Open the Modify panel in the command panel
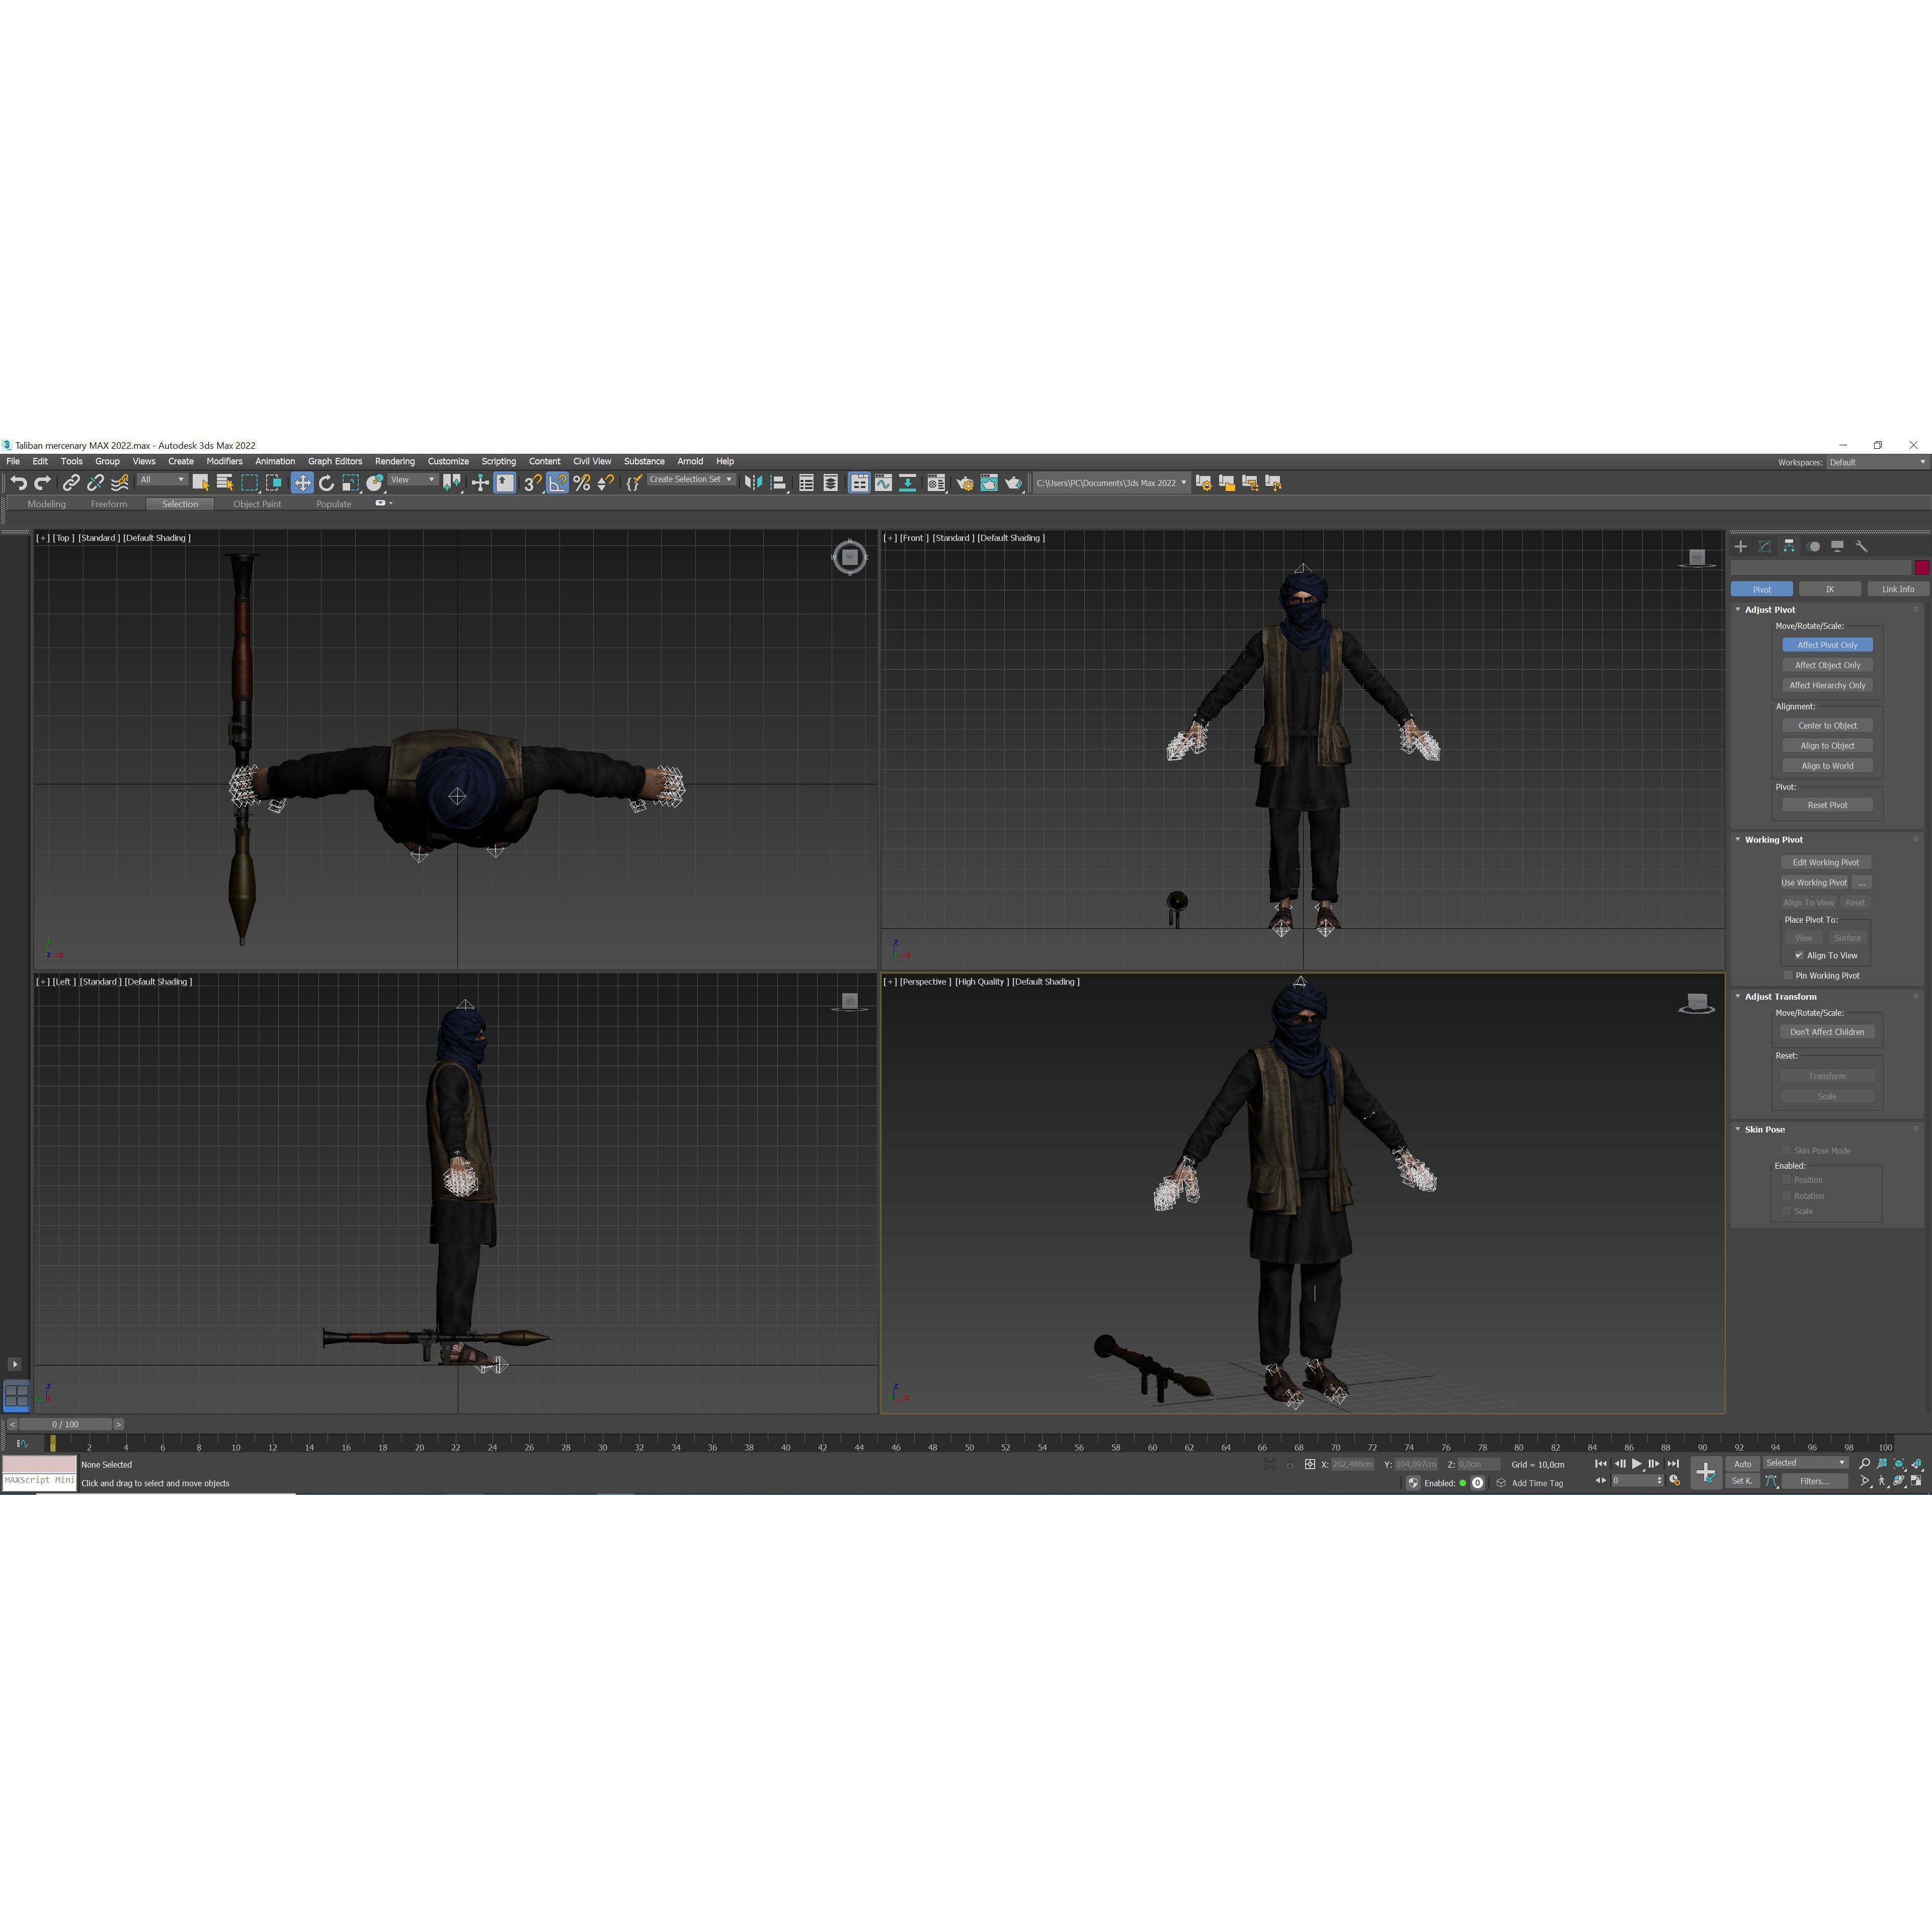The width and height of the screenshot is (1932, 1932). click(1765, 547)
